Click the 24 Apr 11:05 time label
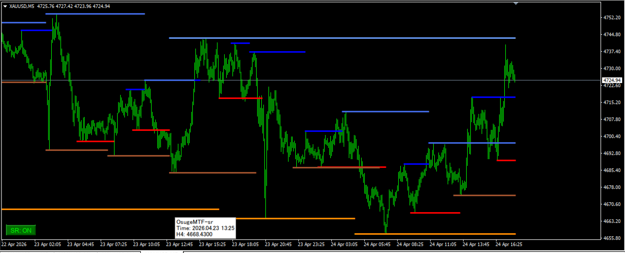 tap(443, 244)
